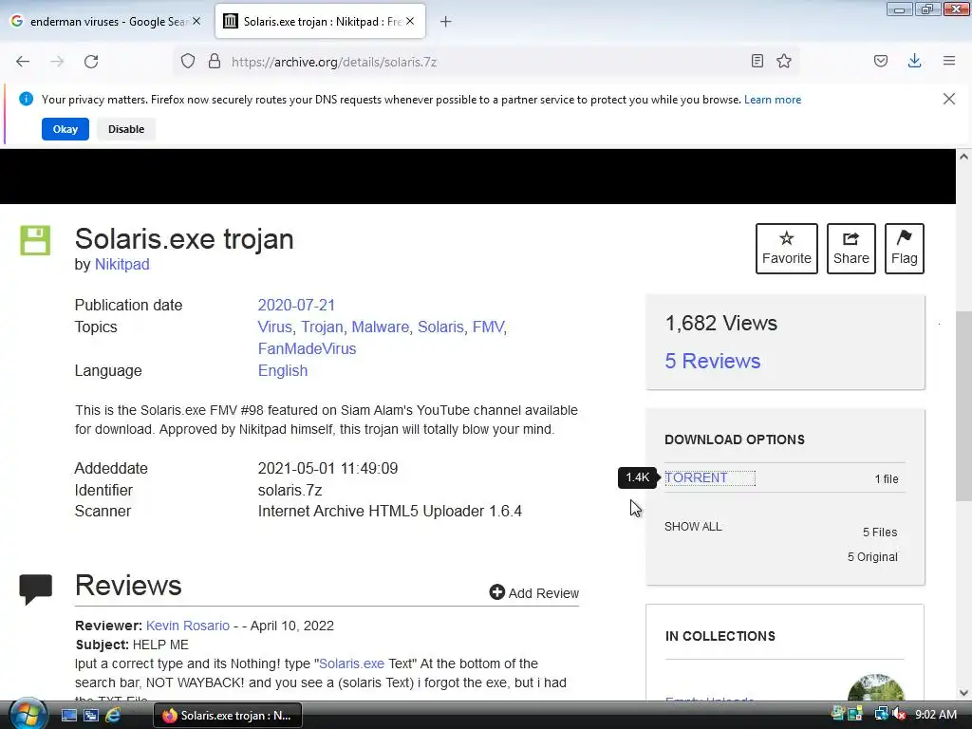Favorite this archive item
Viewport: 972px width, 729px height.
click(787, 249)
